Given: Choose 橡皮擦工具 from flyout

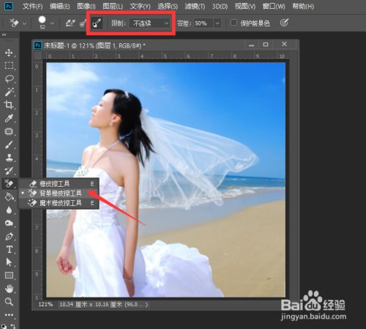Looking at the screenshot, I should (59, 183).
